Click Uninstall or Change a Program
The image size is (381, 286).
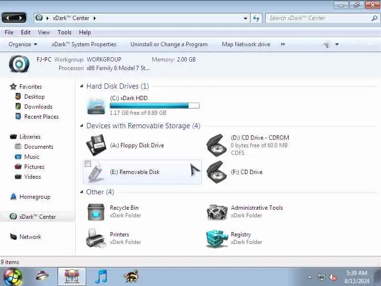click(169, 44)
